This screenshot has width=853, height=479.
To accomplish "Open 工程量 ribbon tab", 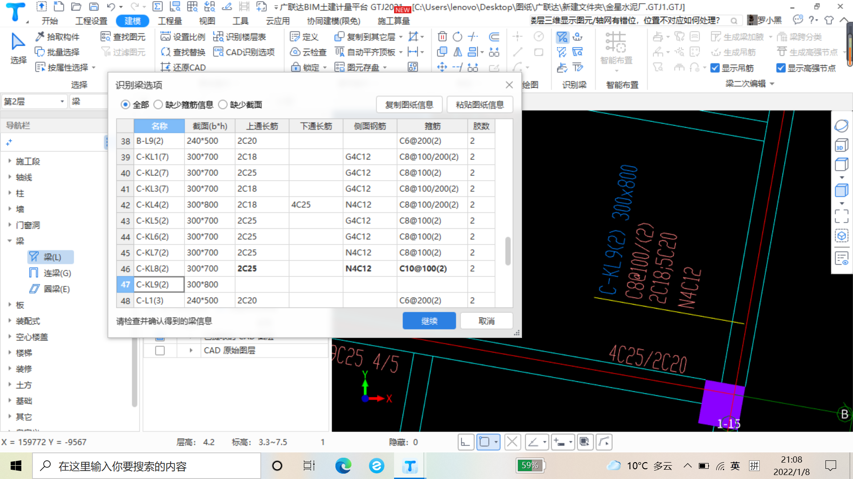I will pyautogui.click(x=170, y=21).
